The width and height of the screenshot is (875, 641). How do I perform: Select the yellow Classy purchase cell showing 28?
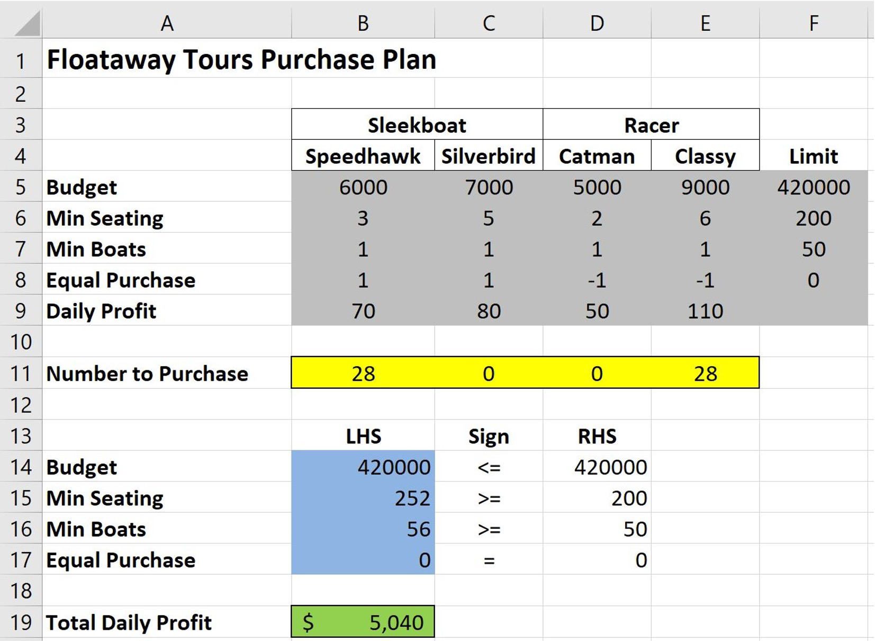tap(705, 373)
